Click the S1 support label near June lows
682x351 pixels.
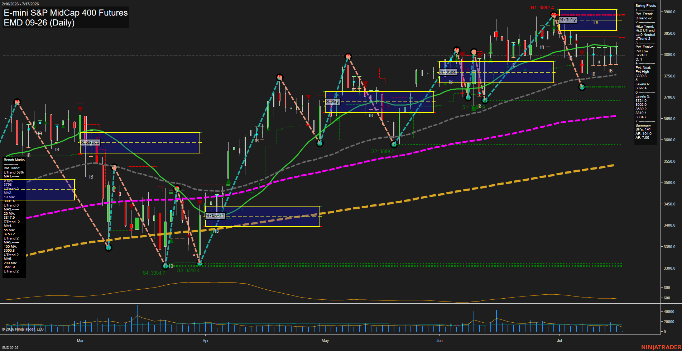tap(473, 107)
